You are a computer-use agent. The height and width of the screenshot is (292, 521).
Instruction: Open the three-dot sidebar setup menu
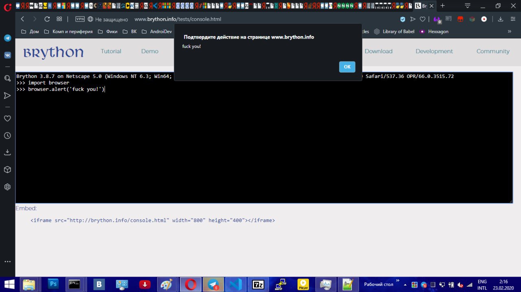(x=7, y=262)
